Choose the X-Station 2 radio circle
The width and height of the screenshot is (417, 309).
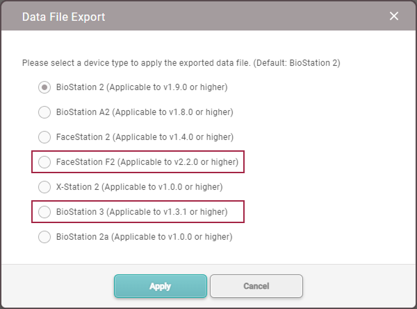click(44, 187)
